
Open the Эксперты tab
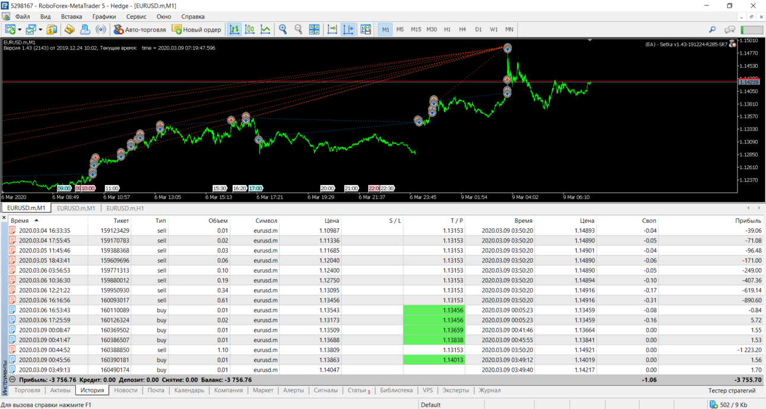pyautogui.click(x=455, y=390)
